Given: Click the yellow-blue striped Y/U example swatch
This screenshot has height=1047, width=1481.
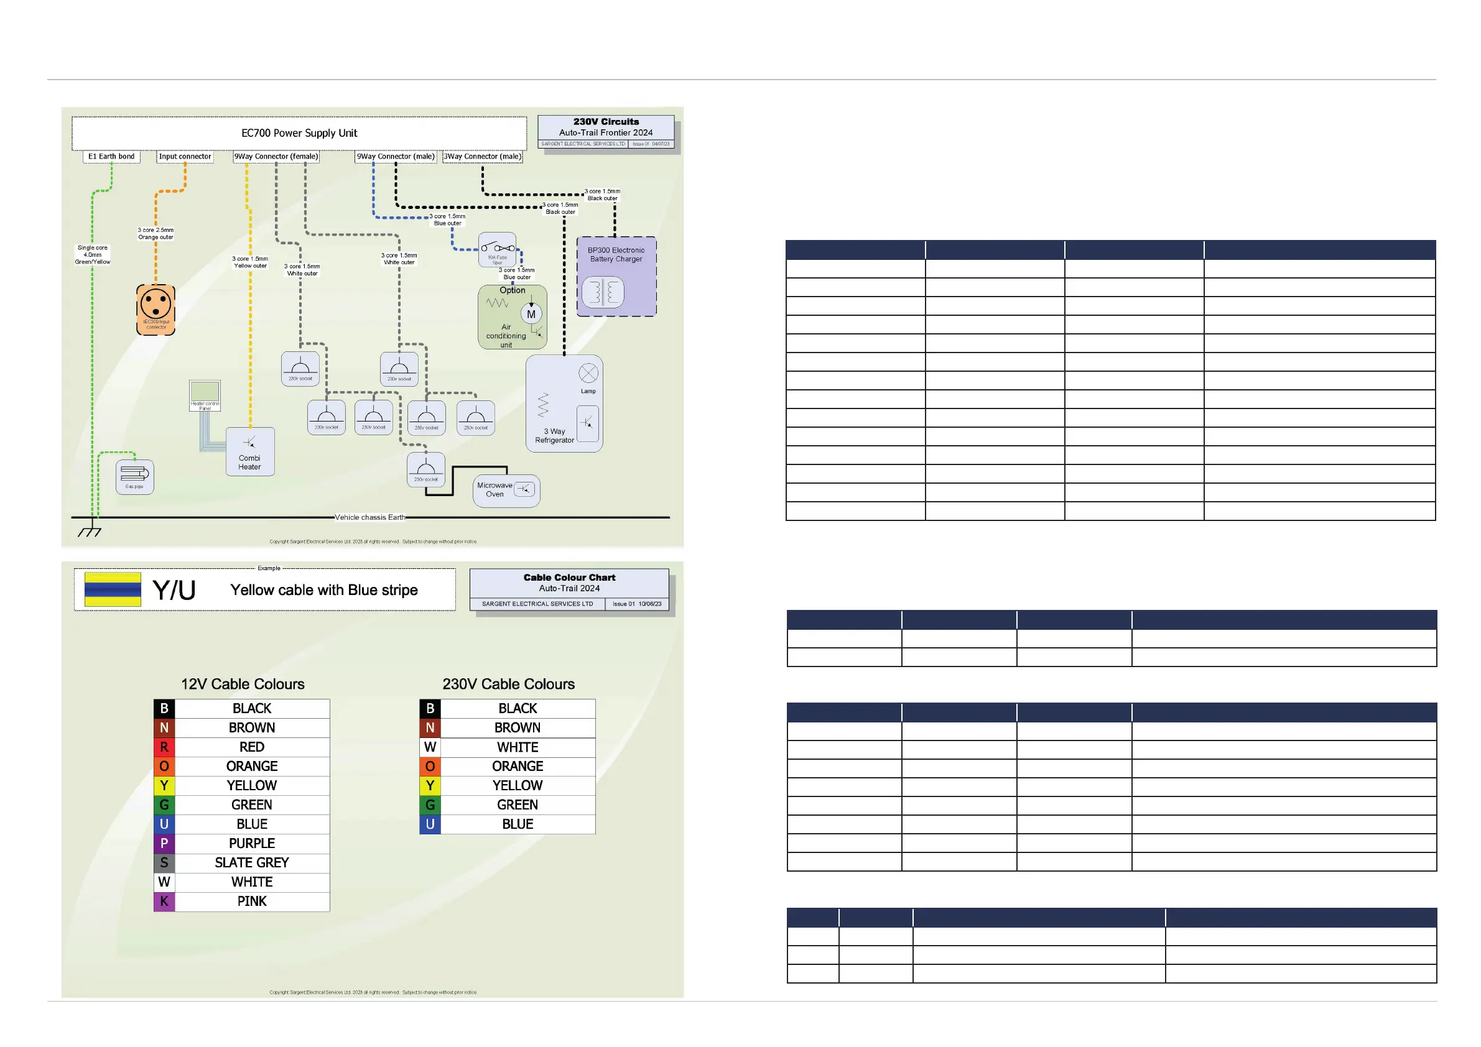Looking at the screenshot, I should [113, 589].
